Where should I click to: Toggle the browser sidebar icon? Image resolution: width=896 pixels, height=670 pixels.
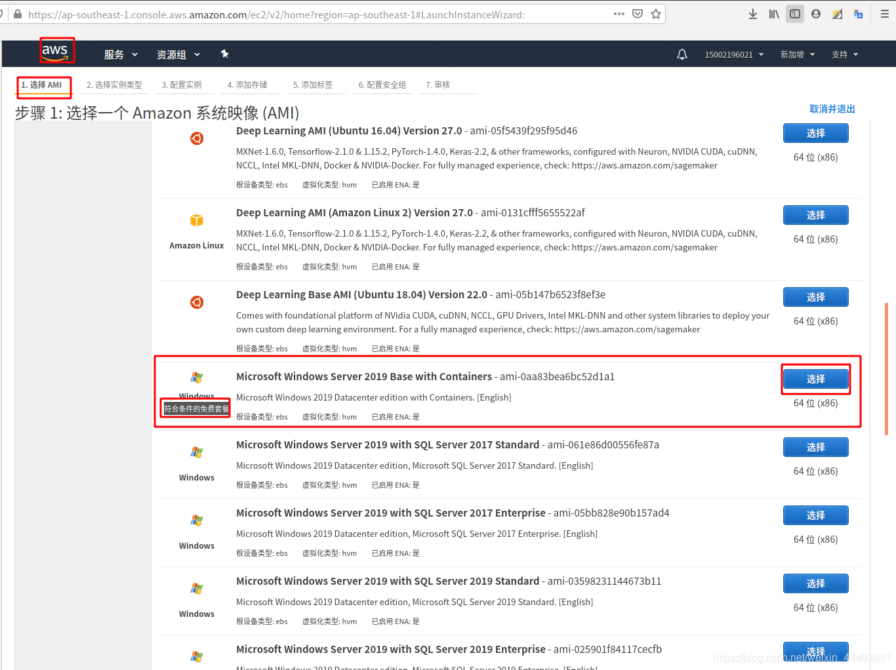point(795,14)
